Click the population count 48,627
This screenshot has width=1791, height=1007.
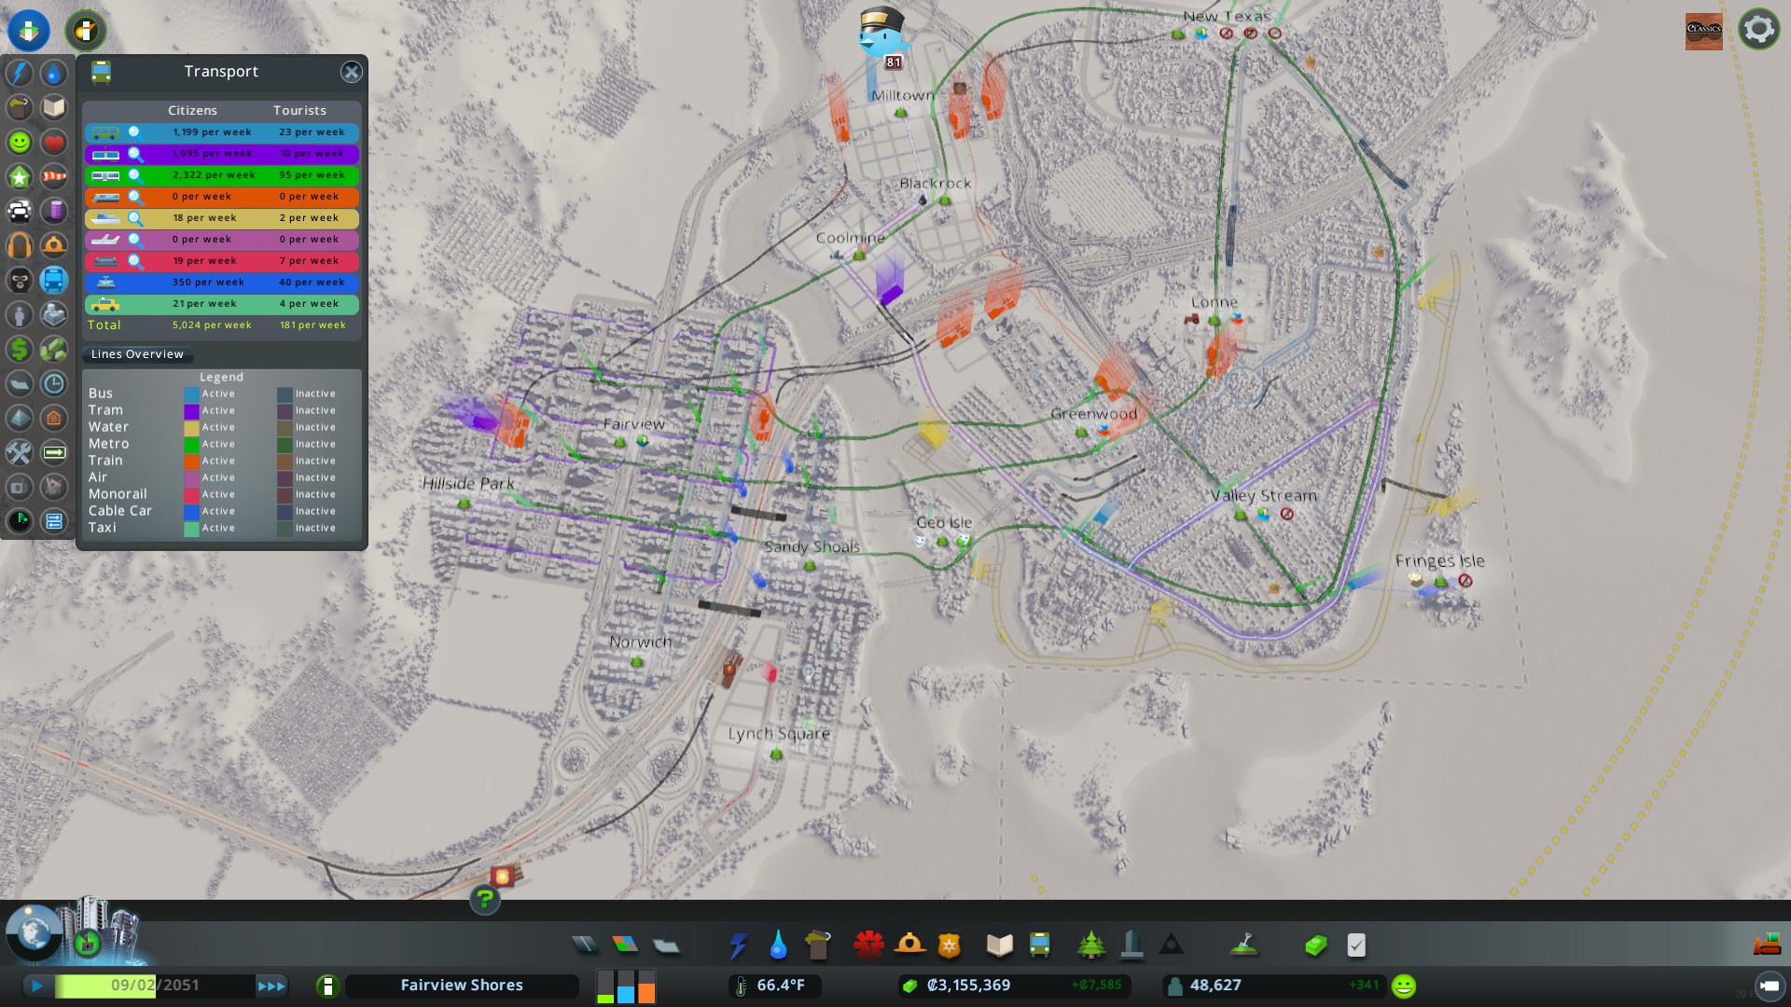(x=1215, y=986)
